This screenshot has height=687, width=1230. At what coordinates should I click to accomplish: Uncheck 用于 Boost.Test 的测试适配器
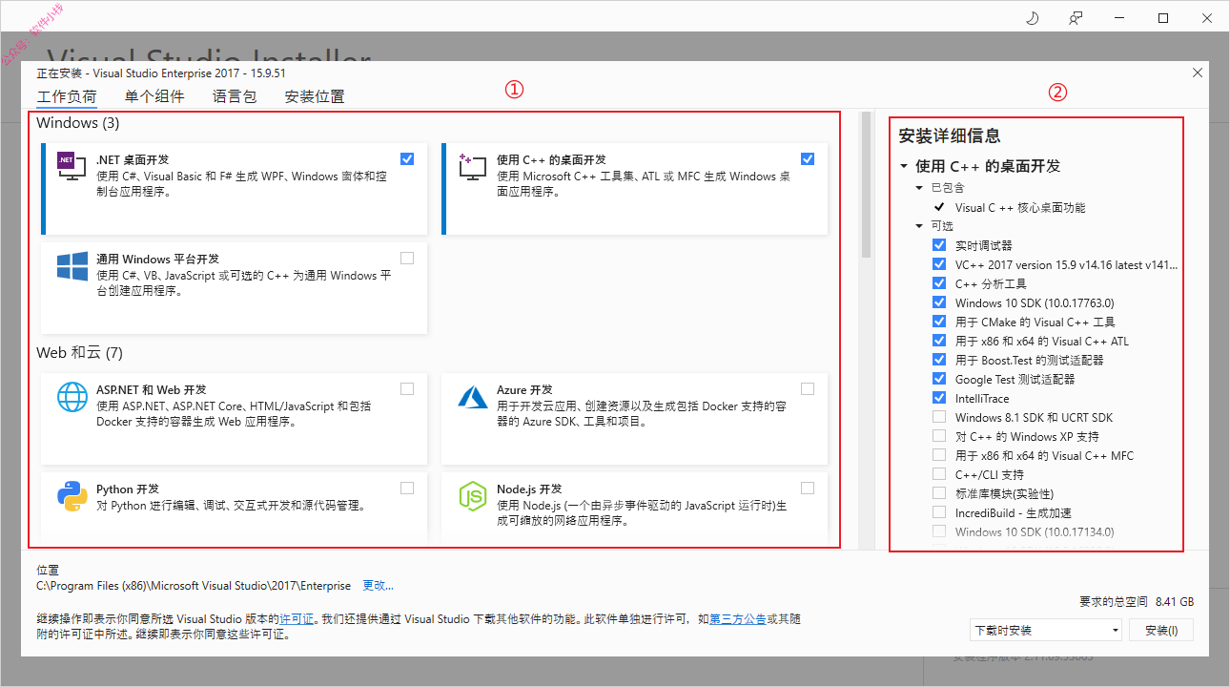[939, 360]
